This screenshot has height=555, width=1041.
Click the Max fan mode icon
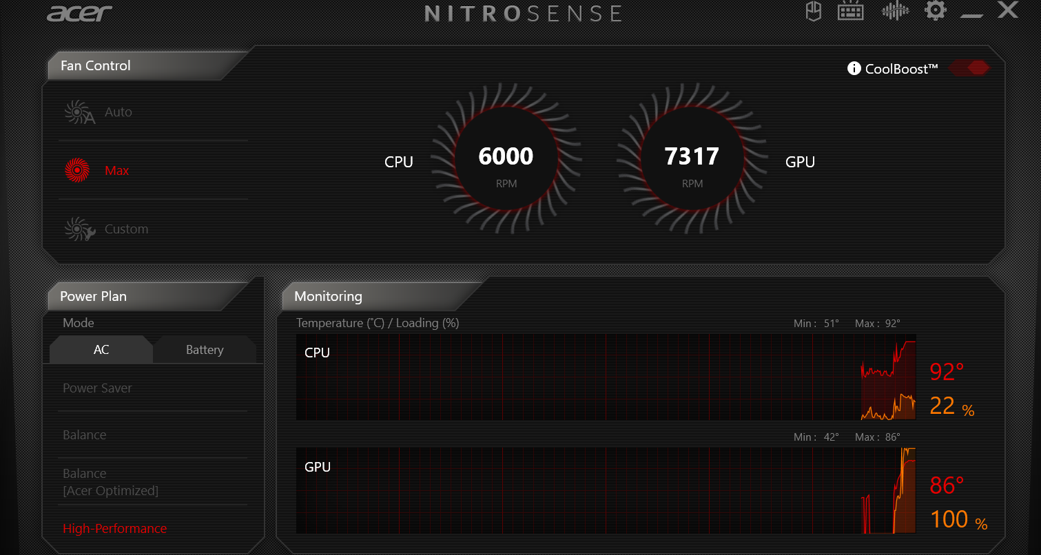tap(77, 170)
